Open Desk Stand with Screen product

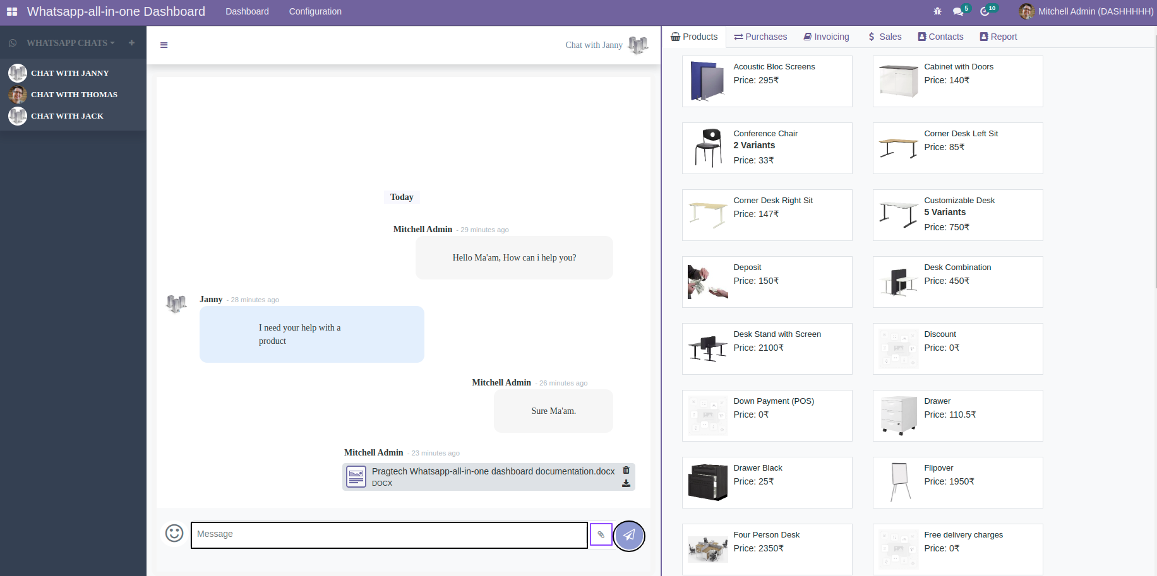[767, 349]
